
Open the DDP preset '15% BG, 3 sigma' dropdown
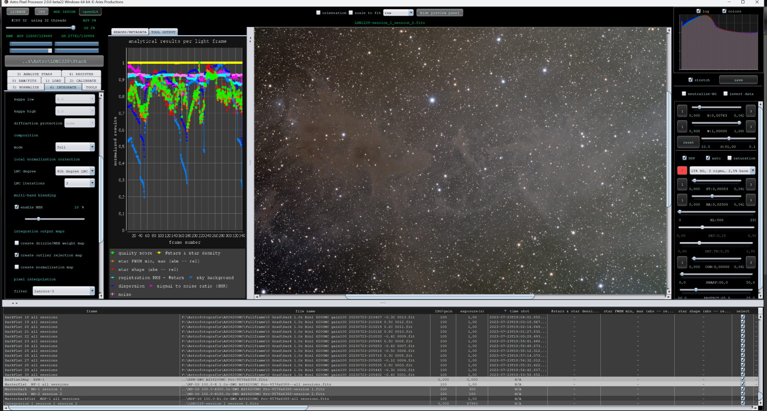coord(723,171)
